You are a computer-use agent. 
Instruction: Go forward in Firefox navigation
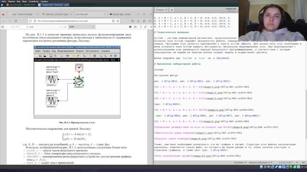pyautogui.click(x=10, y=21)
